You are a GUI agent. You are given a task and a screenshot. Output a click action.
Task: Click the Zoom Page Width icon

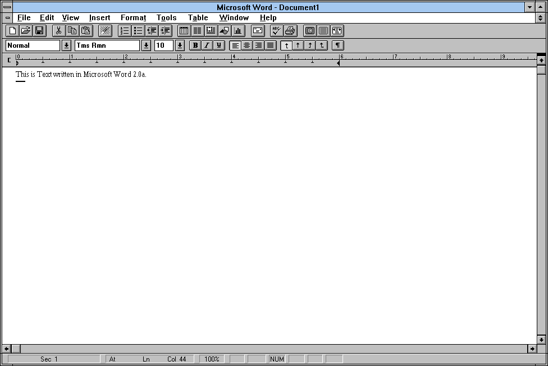(x=337, y=31)
